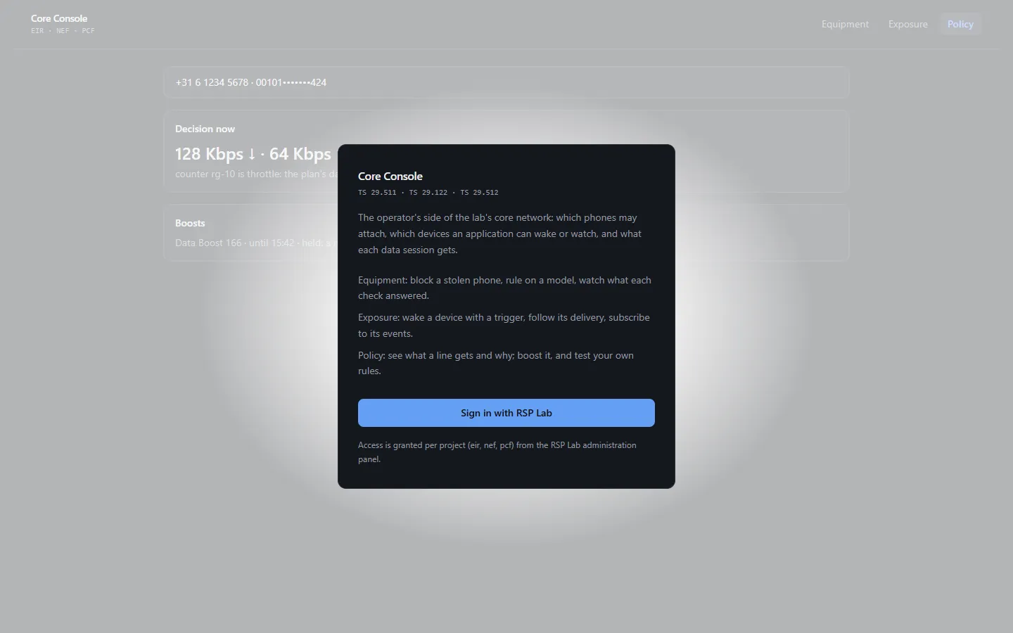
Task: Click the Policy description paragraph in dialog
Action: click(x=496, y=363)
